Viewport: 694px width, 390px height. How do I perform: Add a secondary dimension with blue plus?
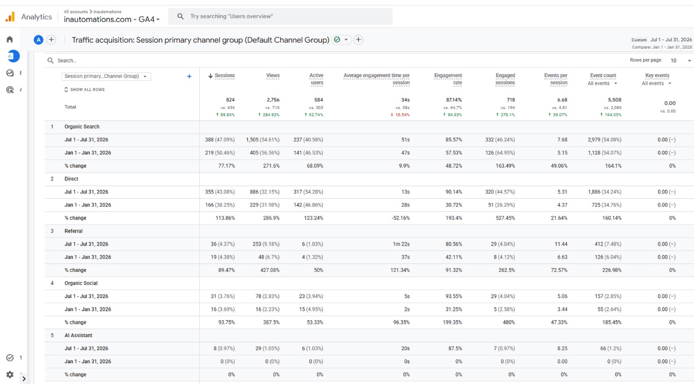coord(189,77)
